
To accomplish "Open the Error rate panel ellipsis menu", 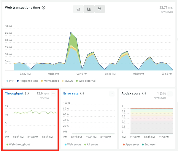I will pyautogui.click(x=112, y=94).
